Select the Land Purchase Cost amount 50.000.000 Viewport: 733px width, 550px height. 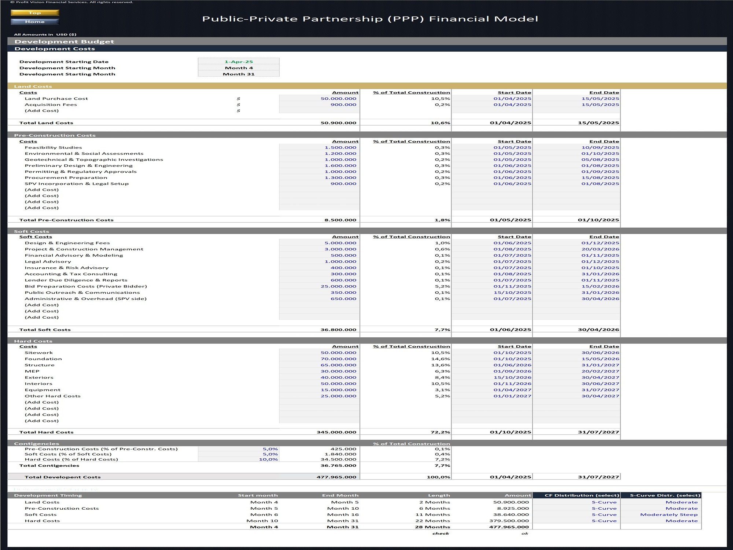[x=319, y=99]
